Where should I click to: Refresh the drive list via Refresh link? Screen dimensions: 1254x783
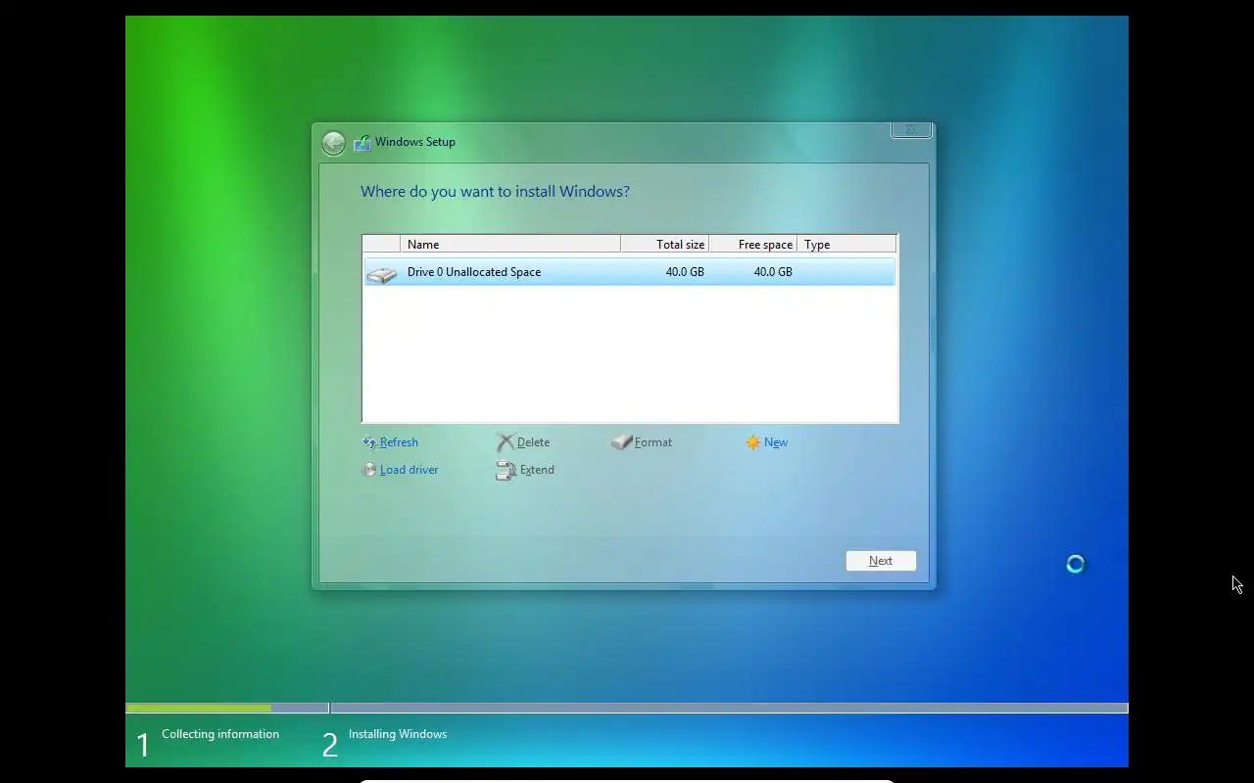click(x=399, y=442)
